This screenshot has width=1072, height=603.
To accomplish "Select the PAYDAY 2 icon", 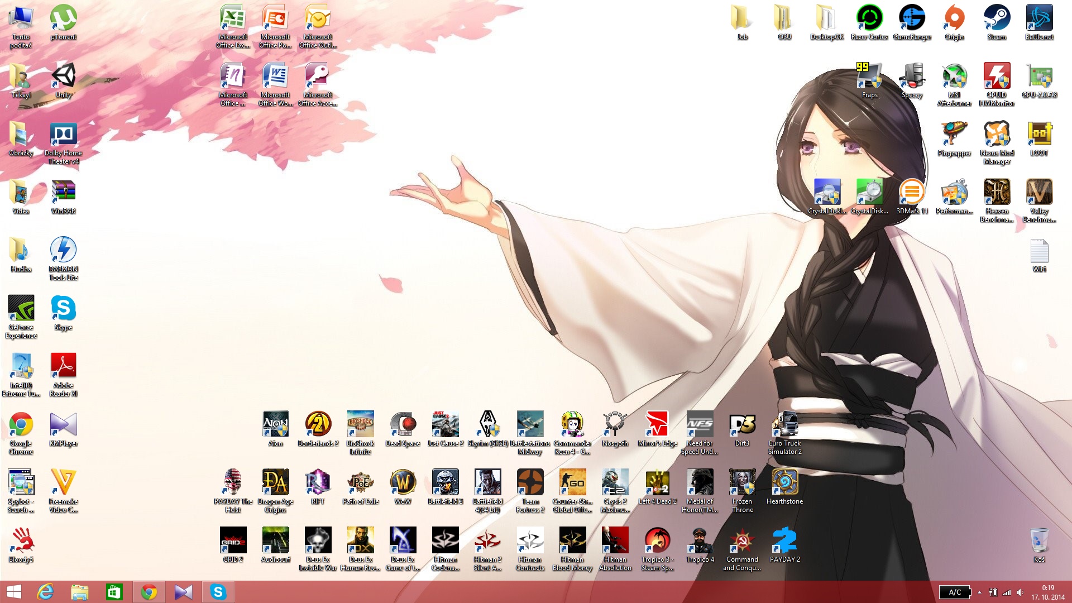I will pos(784,541).
